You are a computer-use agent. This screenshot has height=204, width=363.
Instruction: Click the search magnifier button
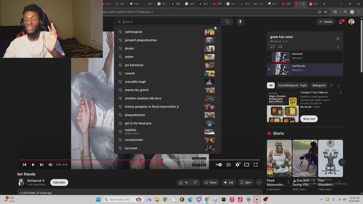click(227, 22)
